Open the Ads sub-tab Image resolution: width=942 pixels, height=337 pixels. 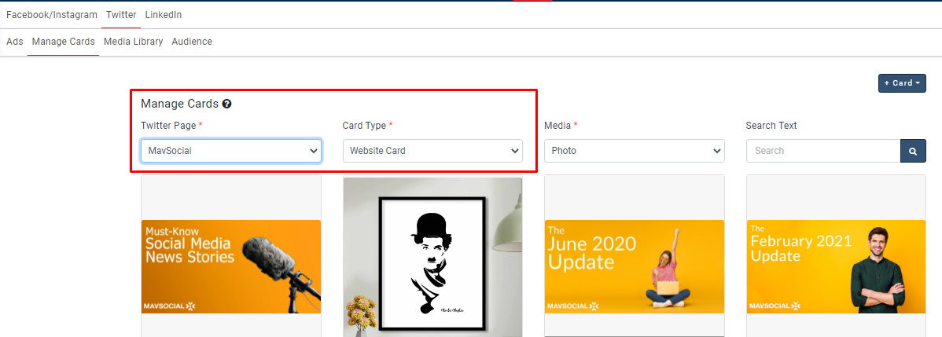(x=15, y=42)
